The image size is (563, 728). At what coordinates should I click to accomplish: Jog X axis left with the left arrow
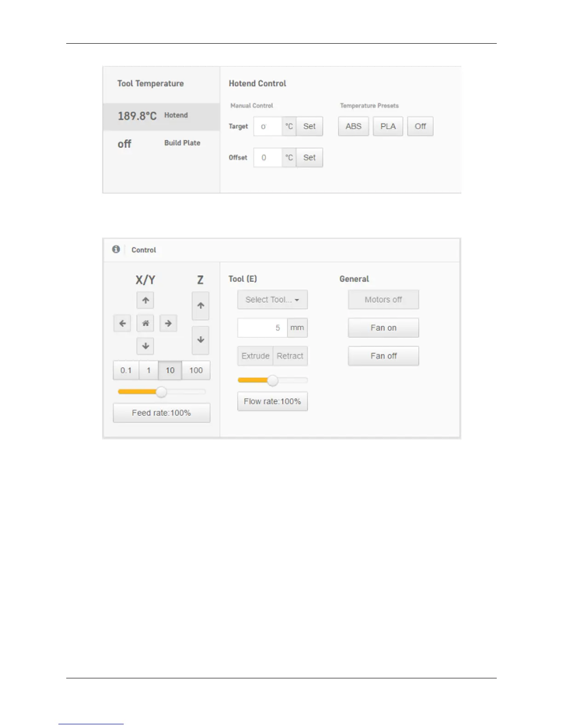point(122,324)
